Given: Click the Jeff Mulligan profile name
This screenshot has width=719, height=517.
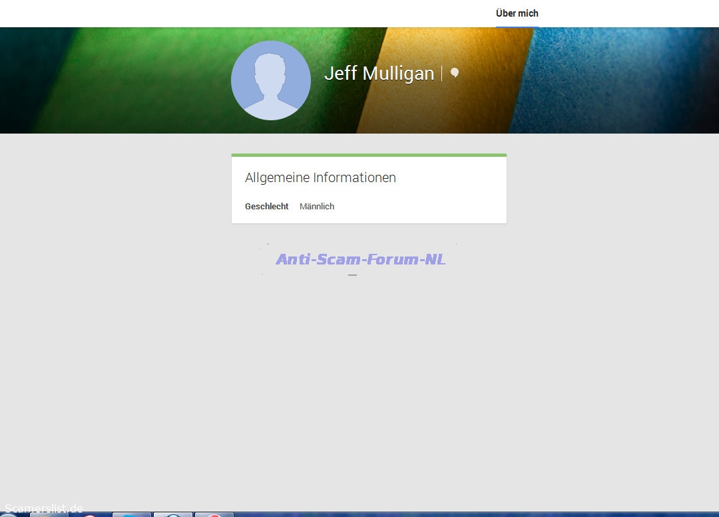Looking at the screenshot, I should pyautogui.click(x=379, y=73).
